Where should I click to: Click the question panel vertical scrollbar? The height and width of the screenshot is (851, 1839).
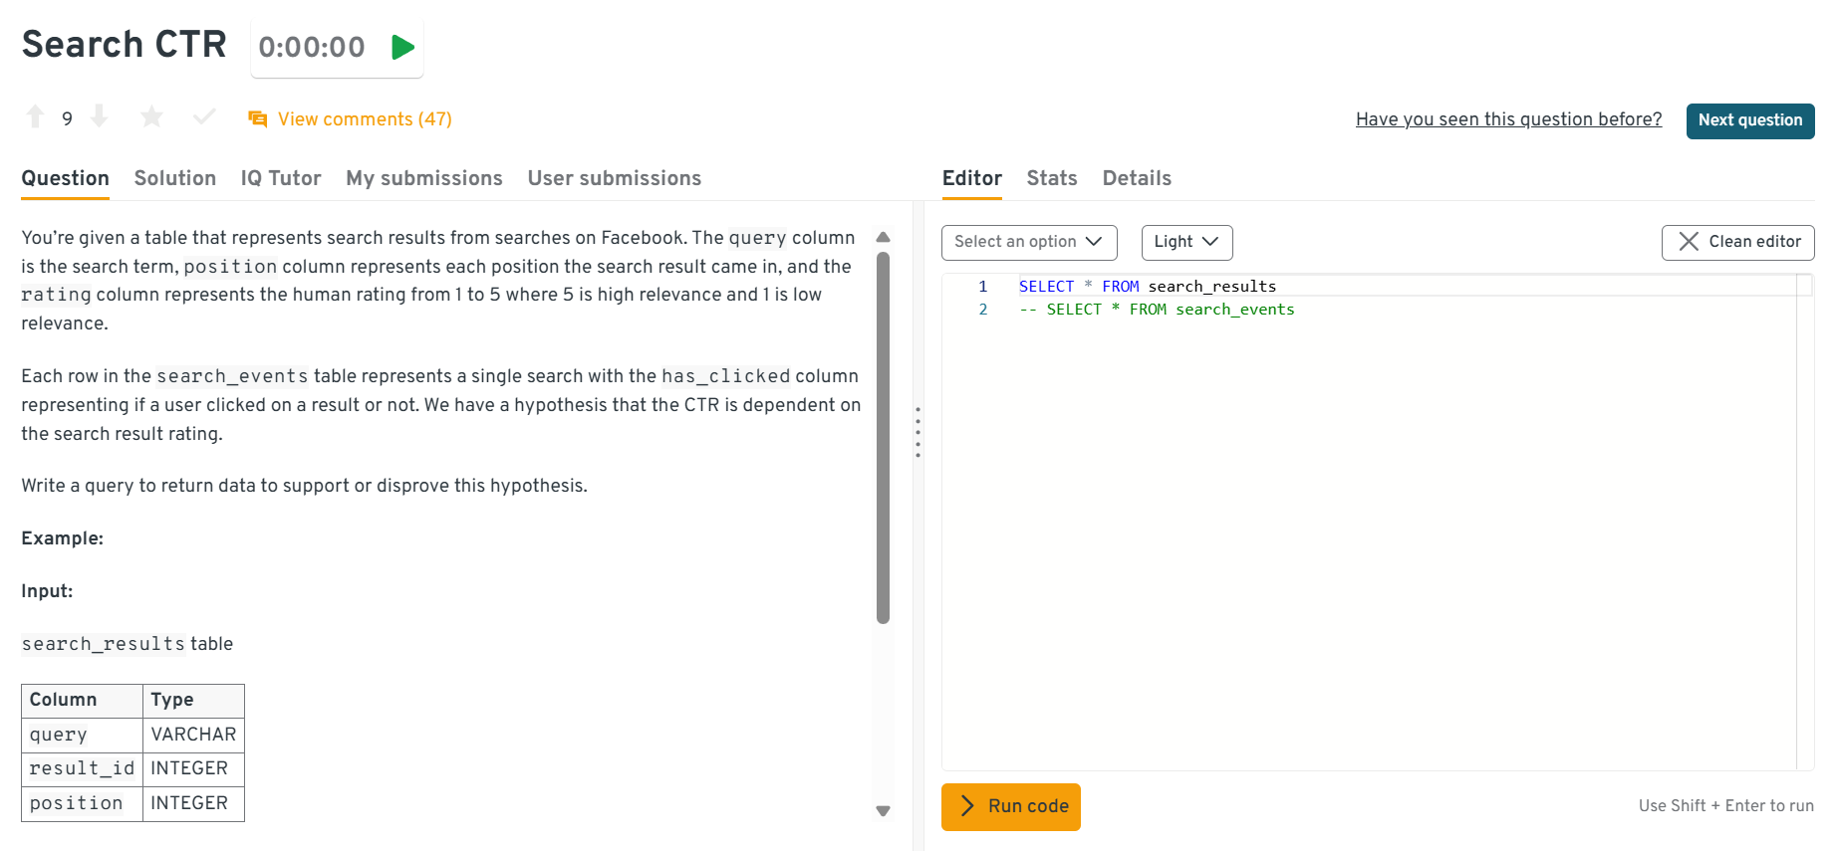(883, 438)
